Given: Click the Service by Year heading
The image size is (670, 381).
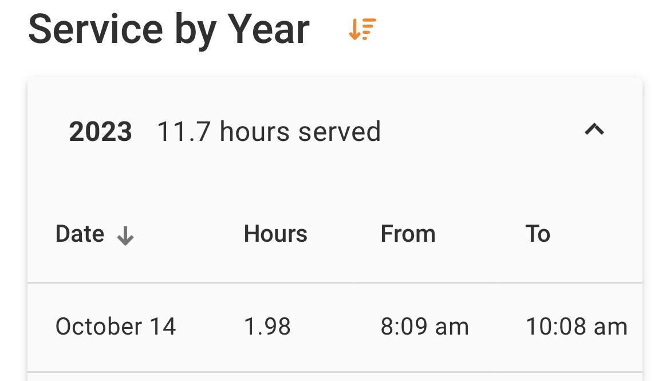Looking at the screenshot, I should point(169,29).
